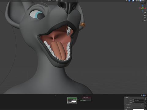Select wireframe viewport shading
The height and width of the screenshot is (110, 147).
click(x=139, y=1)
